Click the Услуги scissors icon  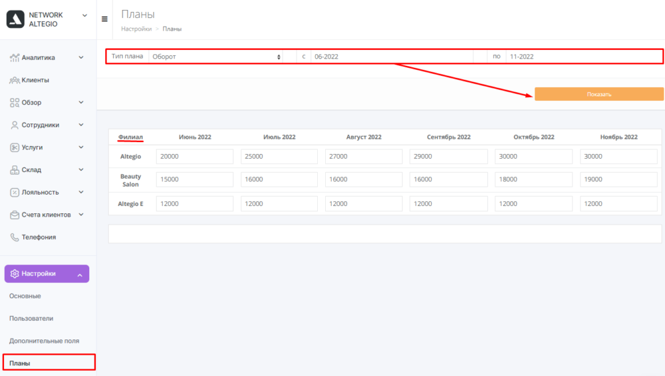(x=15, y=147)
